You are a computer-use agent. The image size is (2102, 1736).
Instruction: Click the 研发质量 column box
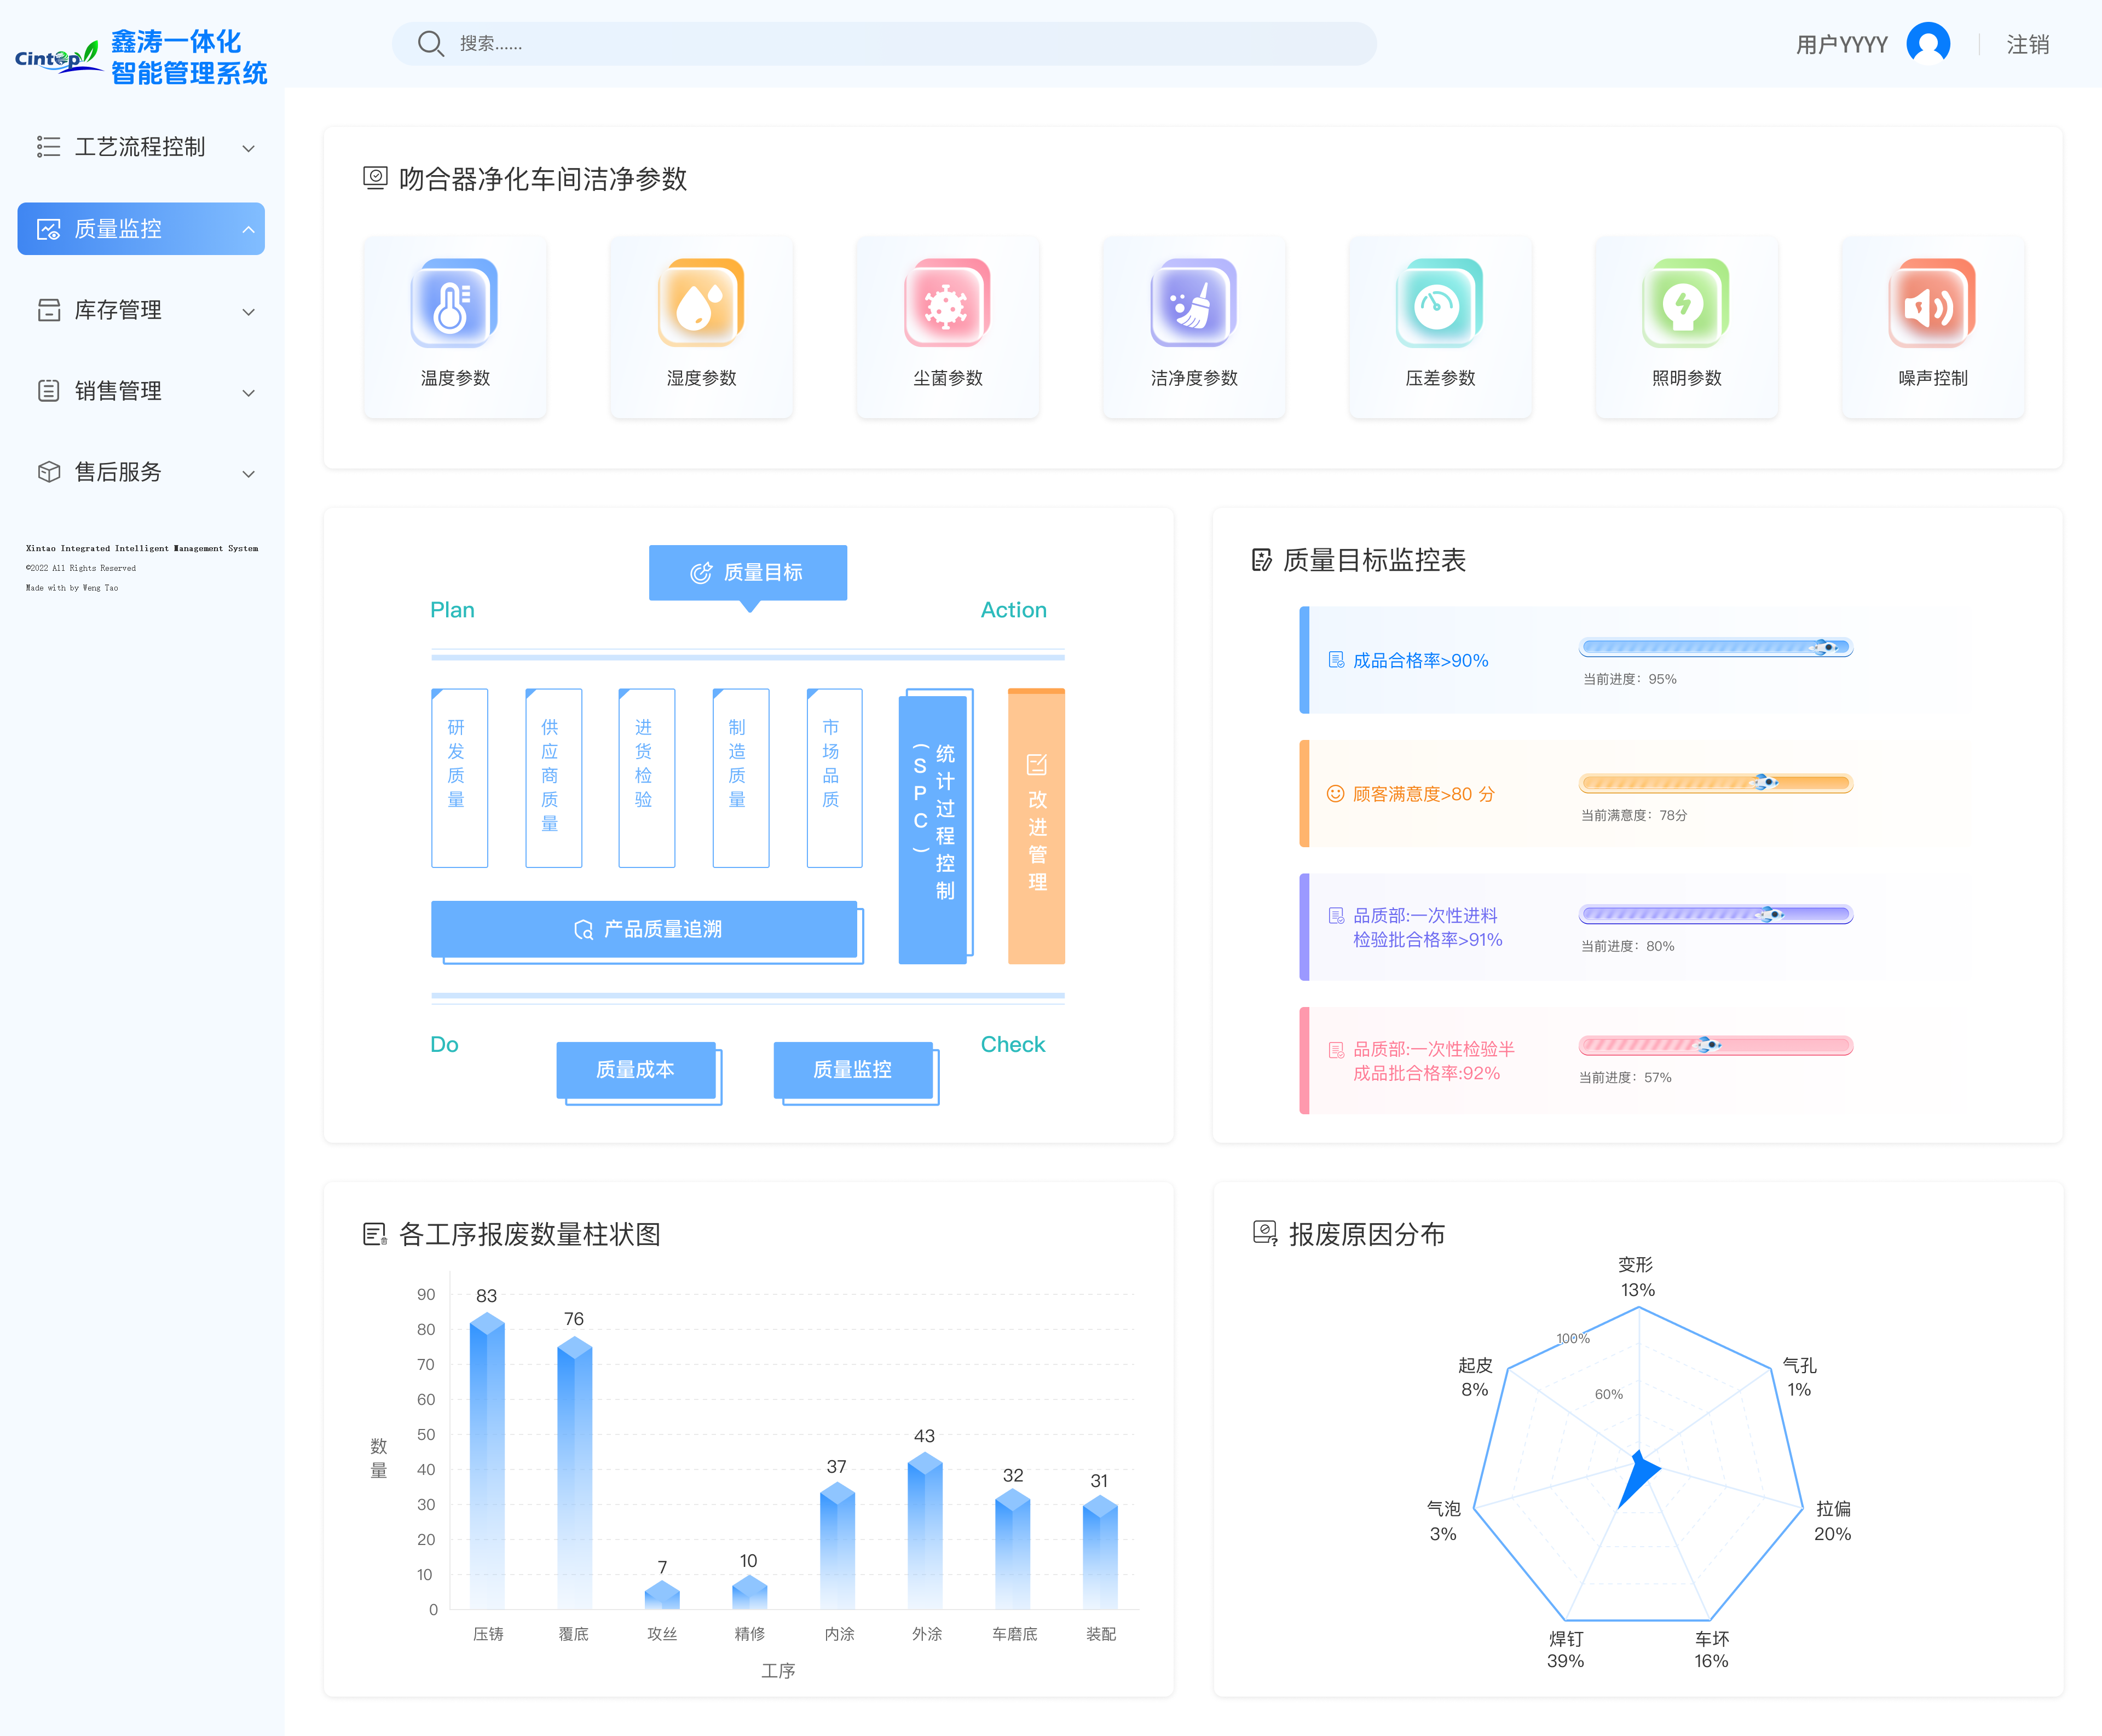[459, 777]
